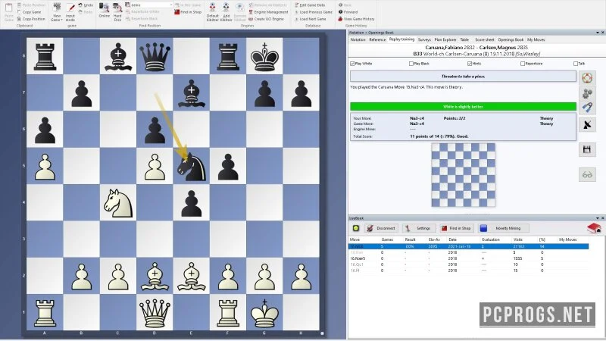Viewport: 606px width, 341px height.
Task: Click the gears engine icon
Action: pos(587,93)
